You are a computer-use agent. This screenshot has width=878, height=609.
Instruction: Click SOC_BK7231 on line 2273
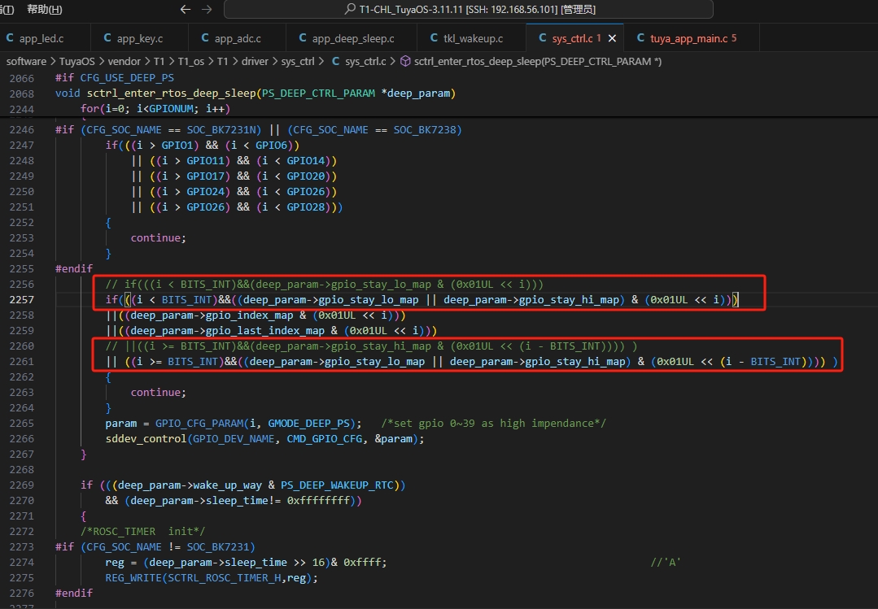218,547
